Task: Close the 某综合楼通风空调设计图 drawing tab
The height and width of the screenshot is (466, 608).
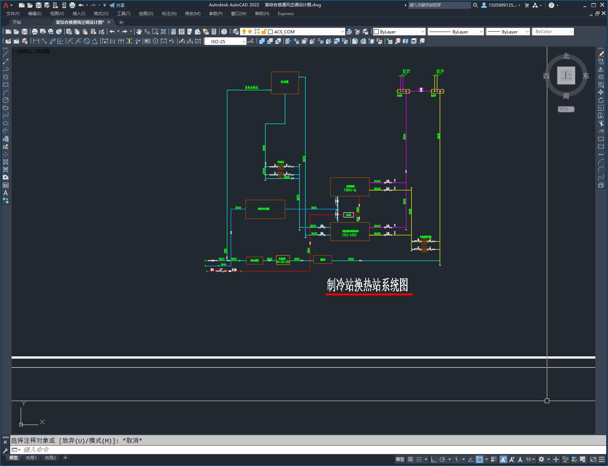Action: 109,22
